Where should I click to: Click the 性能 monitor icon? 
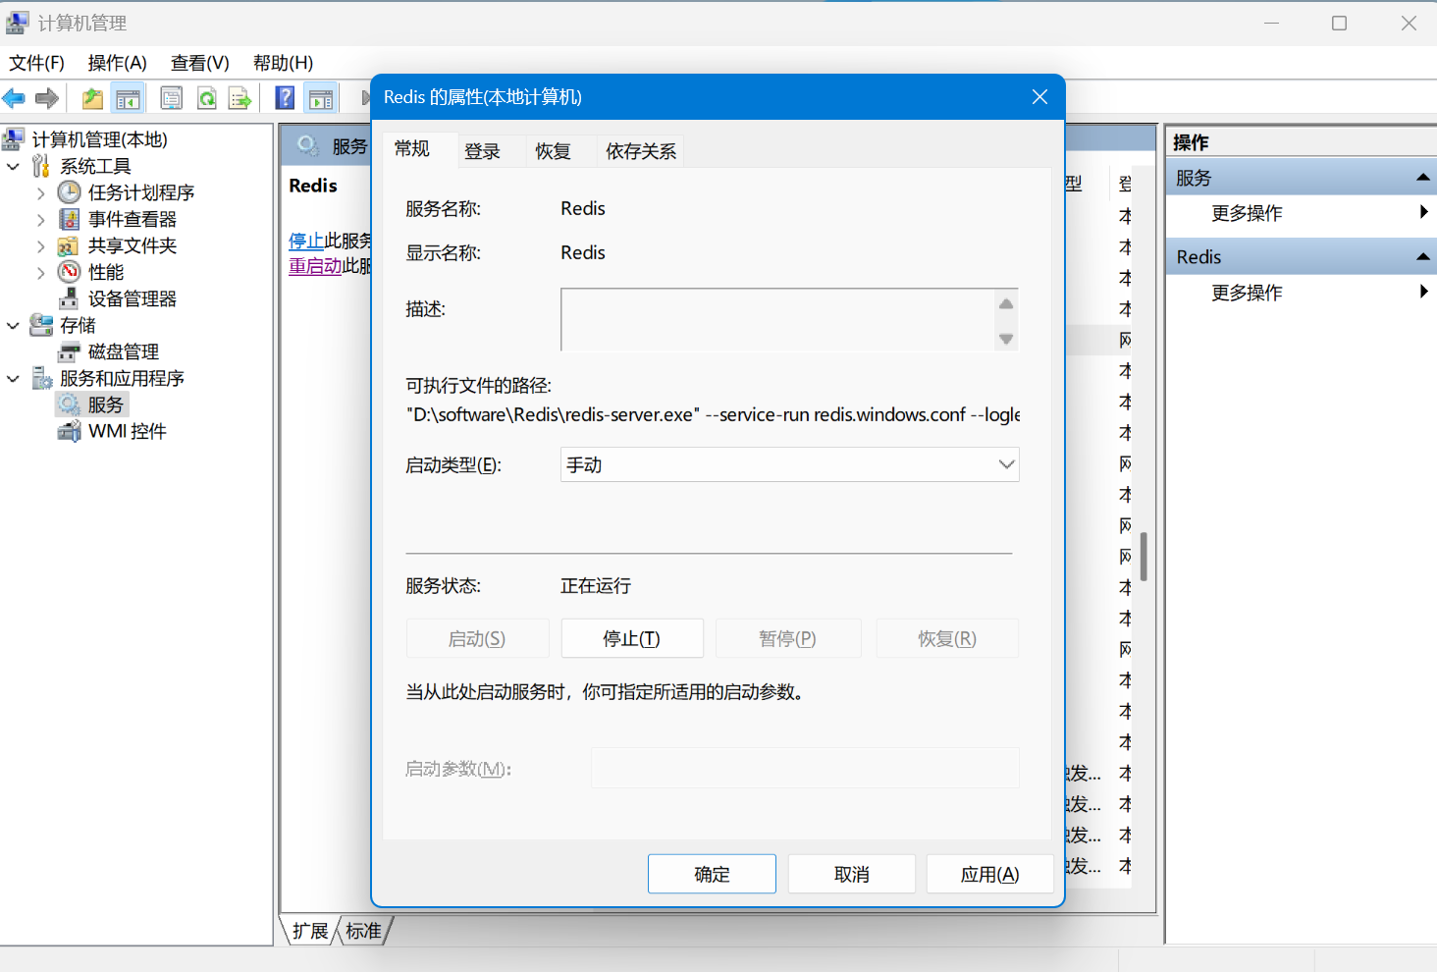(70, 272)
